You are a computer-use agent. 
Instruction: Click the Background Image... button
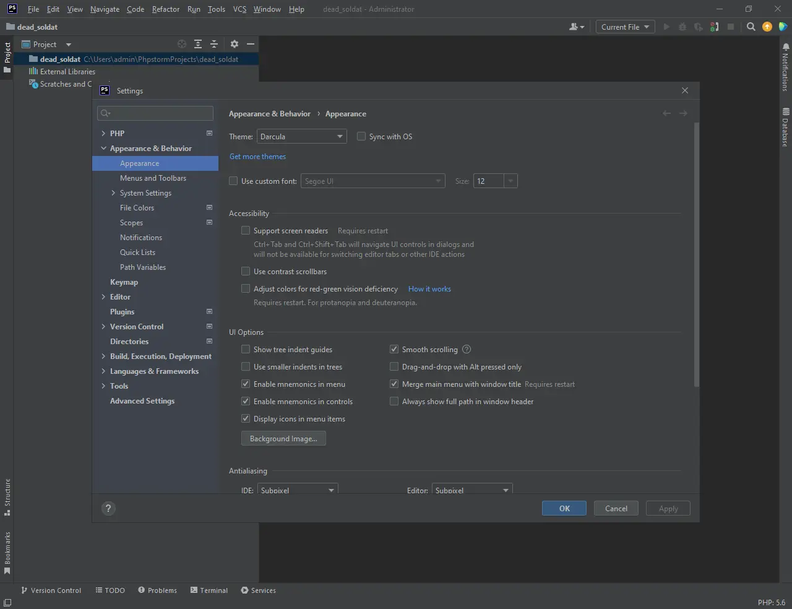(283, 439)
